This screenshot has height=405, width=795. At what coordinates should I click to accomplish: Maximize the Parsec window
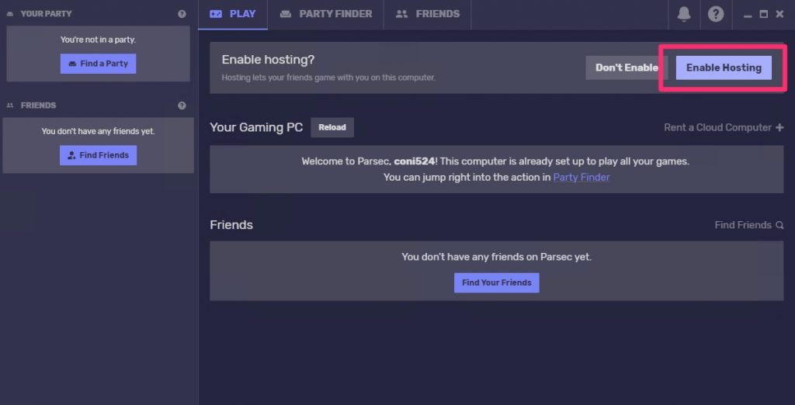tap(763, 14)
